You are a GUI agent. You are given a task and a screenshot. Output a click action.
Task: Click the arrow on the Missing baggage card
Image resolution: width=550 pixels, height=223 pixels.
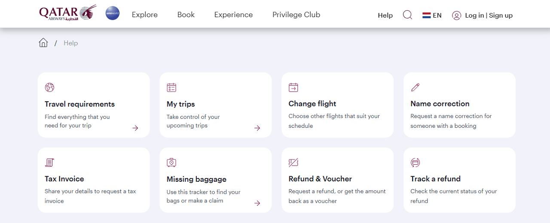coord(257,203)
